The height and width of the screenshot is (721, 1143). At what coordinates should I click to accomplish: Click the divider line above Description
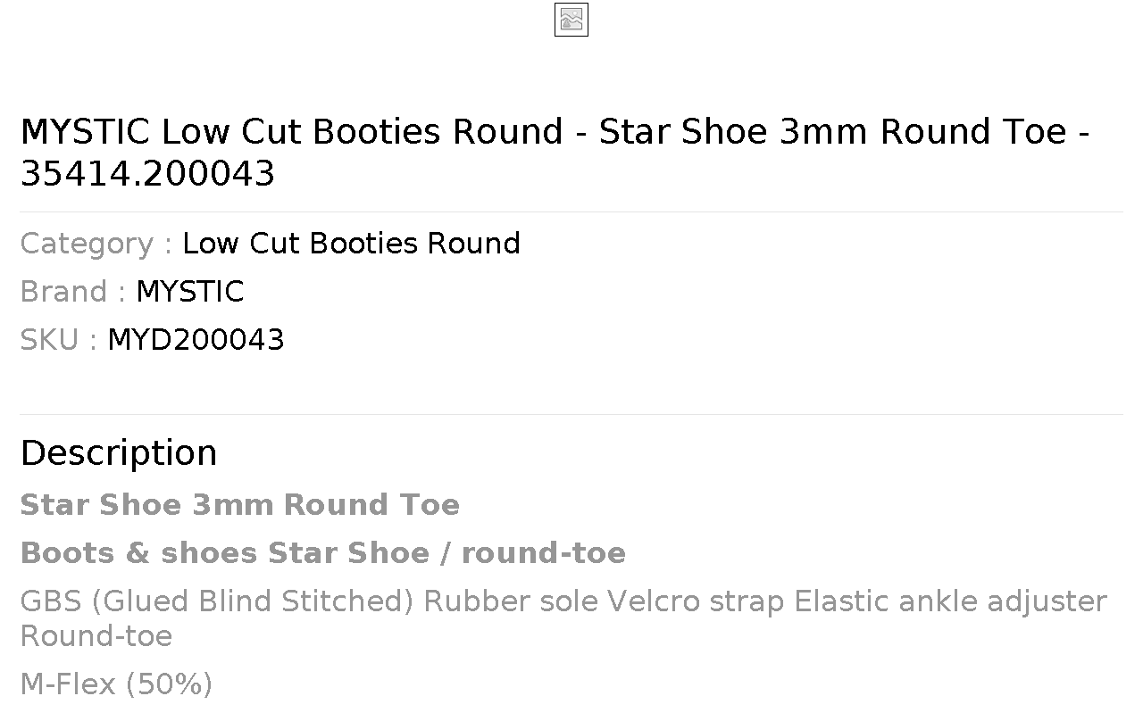point(571,414)
